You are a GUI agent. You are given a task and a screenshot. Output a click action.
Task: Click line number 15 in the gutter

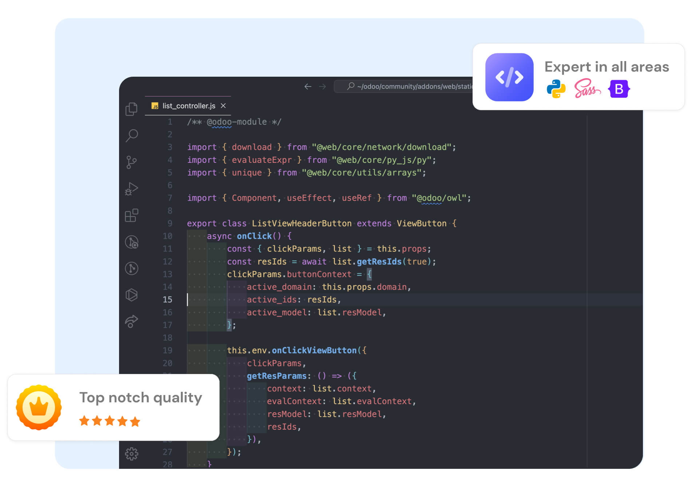point(167,299)
